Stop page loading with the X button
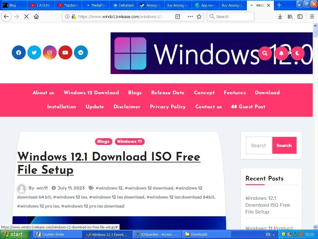The height and width of the screenshot is (239, 318). (26, 16)
